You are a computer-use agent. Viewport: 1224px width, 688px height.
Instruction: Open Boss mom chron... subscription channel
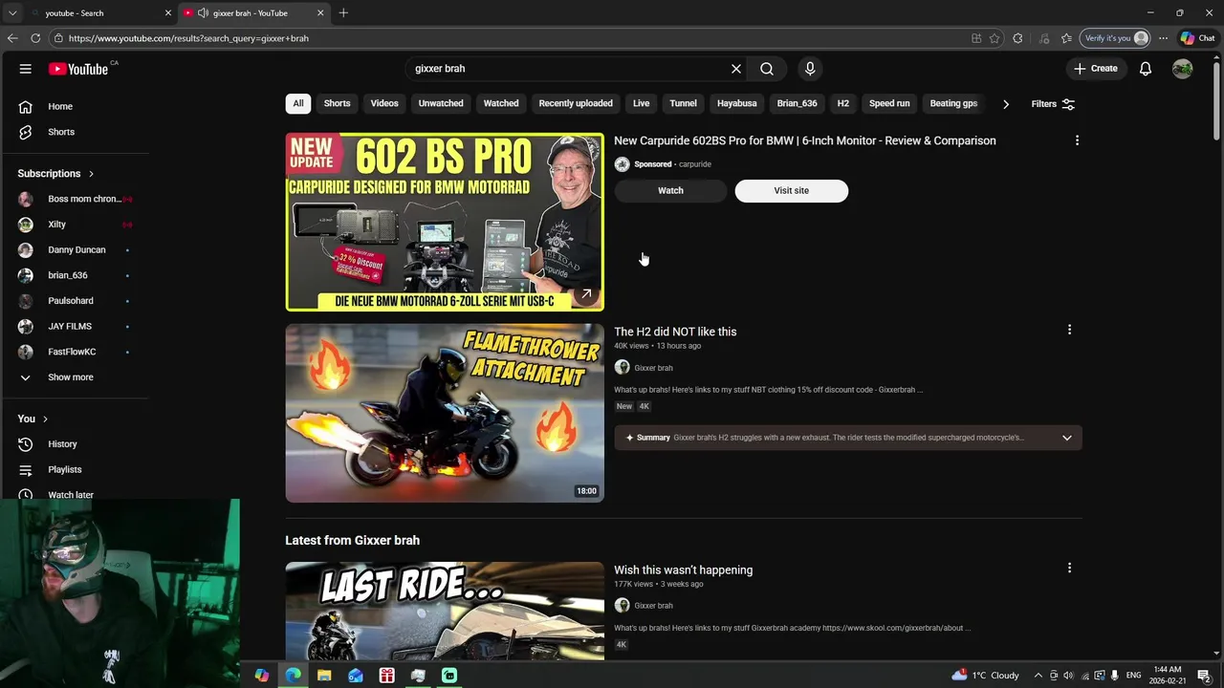pos(75,199)
